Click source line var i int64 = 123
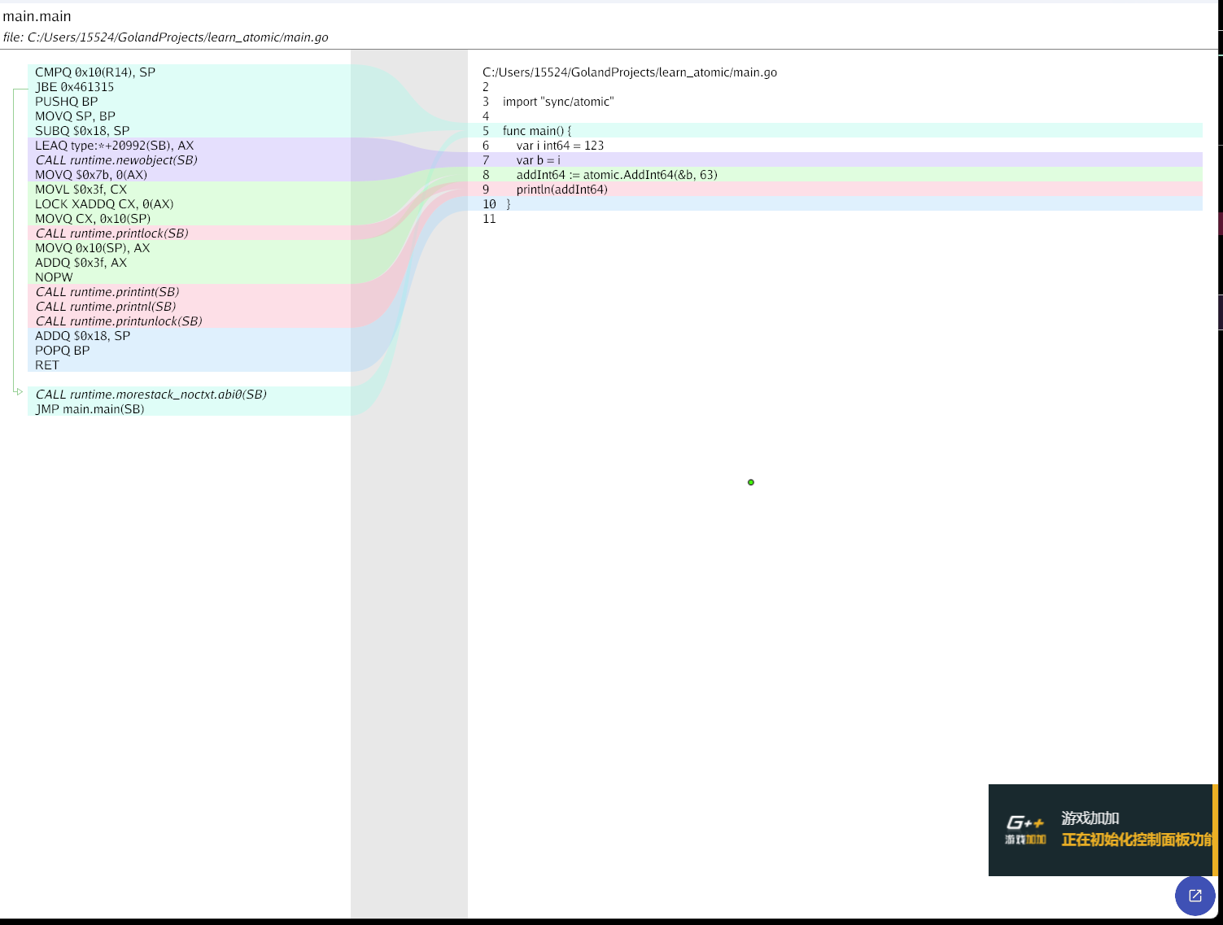 [x=560, y=146]
